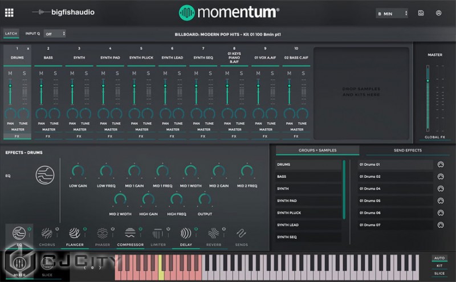Image resolution: width=456 pixels, height=282 pixels.
Task: Open the B MIN key dropdown
Action: coord(392,14)
